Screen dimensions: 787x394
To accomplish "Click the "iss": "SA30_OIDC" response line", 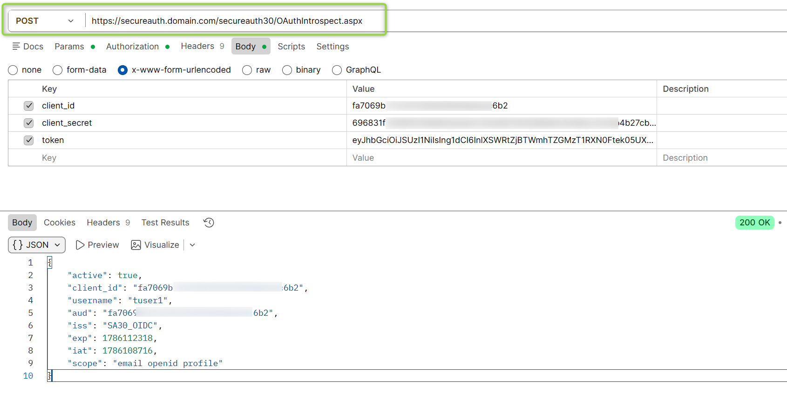I will click(115, 326).
